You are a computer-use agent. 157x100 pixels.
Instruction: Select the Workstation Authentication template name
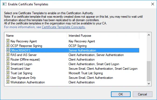pyautogui.click(x=28, y=82)
